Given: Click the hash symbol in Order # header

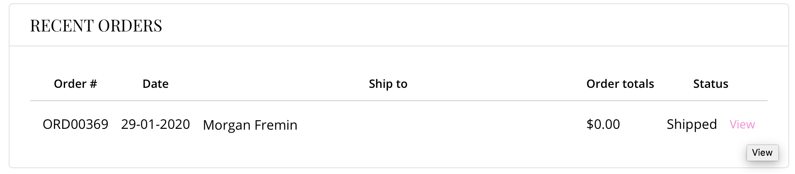Looking at the screenshot, I should click(x=93, y=84).
